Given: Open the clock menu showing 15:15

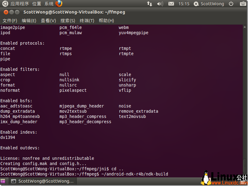Looking at the screenshot, I should click(184, 4).
